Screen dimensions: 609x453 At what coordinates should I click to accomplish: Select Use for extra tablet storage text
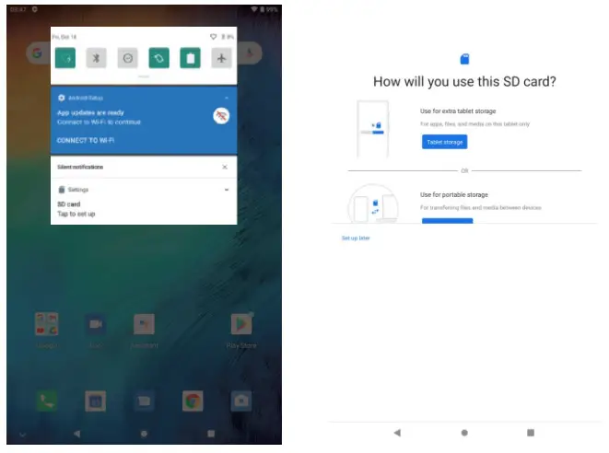[x=458, y=111]
